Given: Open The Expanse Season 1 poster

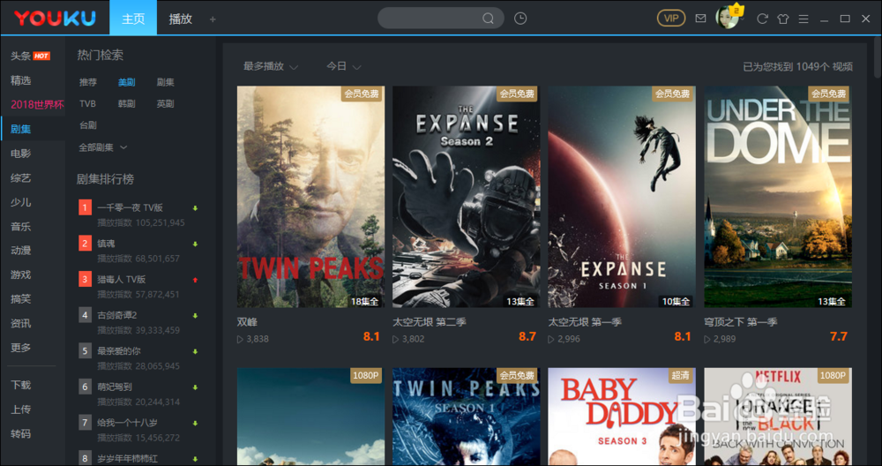Looking at the screenshot, I should tap(622, 197).
